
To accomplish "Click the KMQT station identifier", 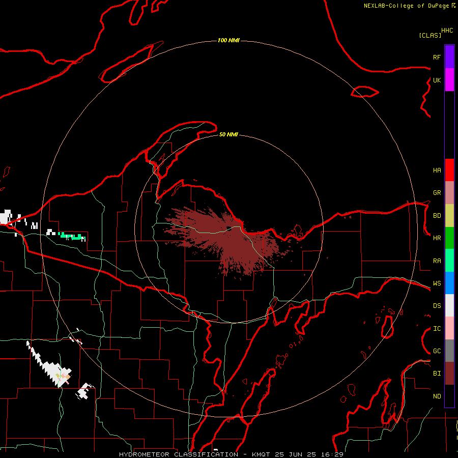I will pos(262,454).
